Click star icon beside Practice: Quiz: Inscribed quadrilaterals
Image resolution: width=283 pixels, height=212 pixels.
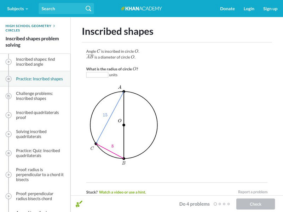tap(9, 153)
